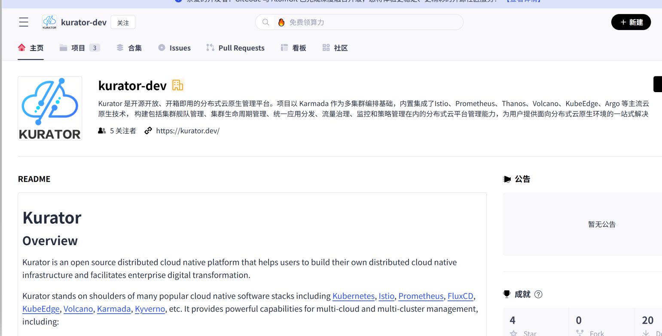Viewport: 662px width, 336px height.
Task: Click the Volcano link in README
Action: point(78,309)
